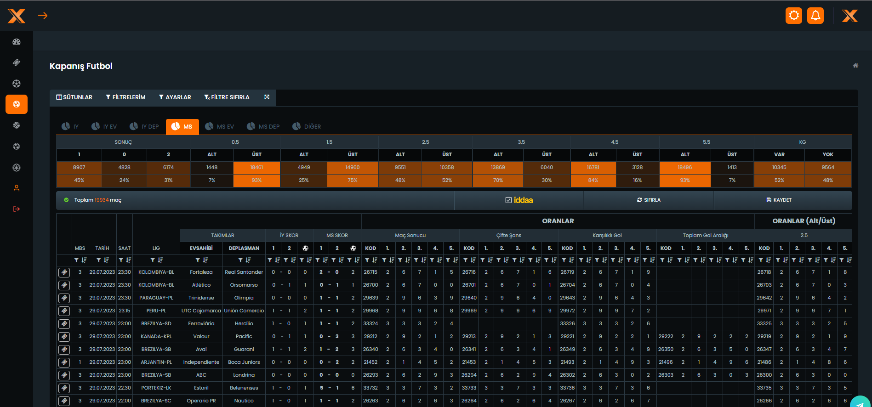
Task: Click FİLTRE SIFIRLA to clear filters
Action: (227, 97)
